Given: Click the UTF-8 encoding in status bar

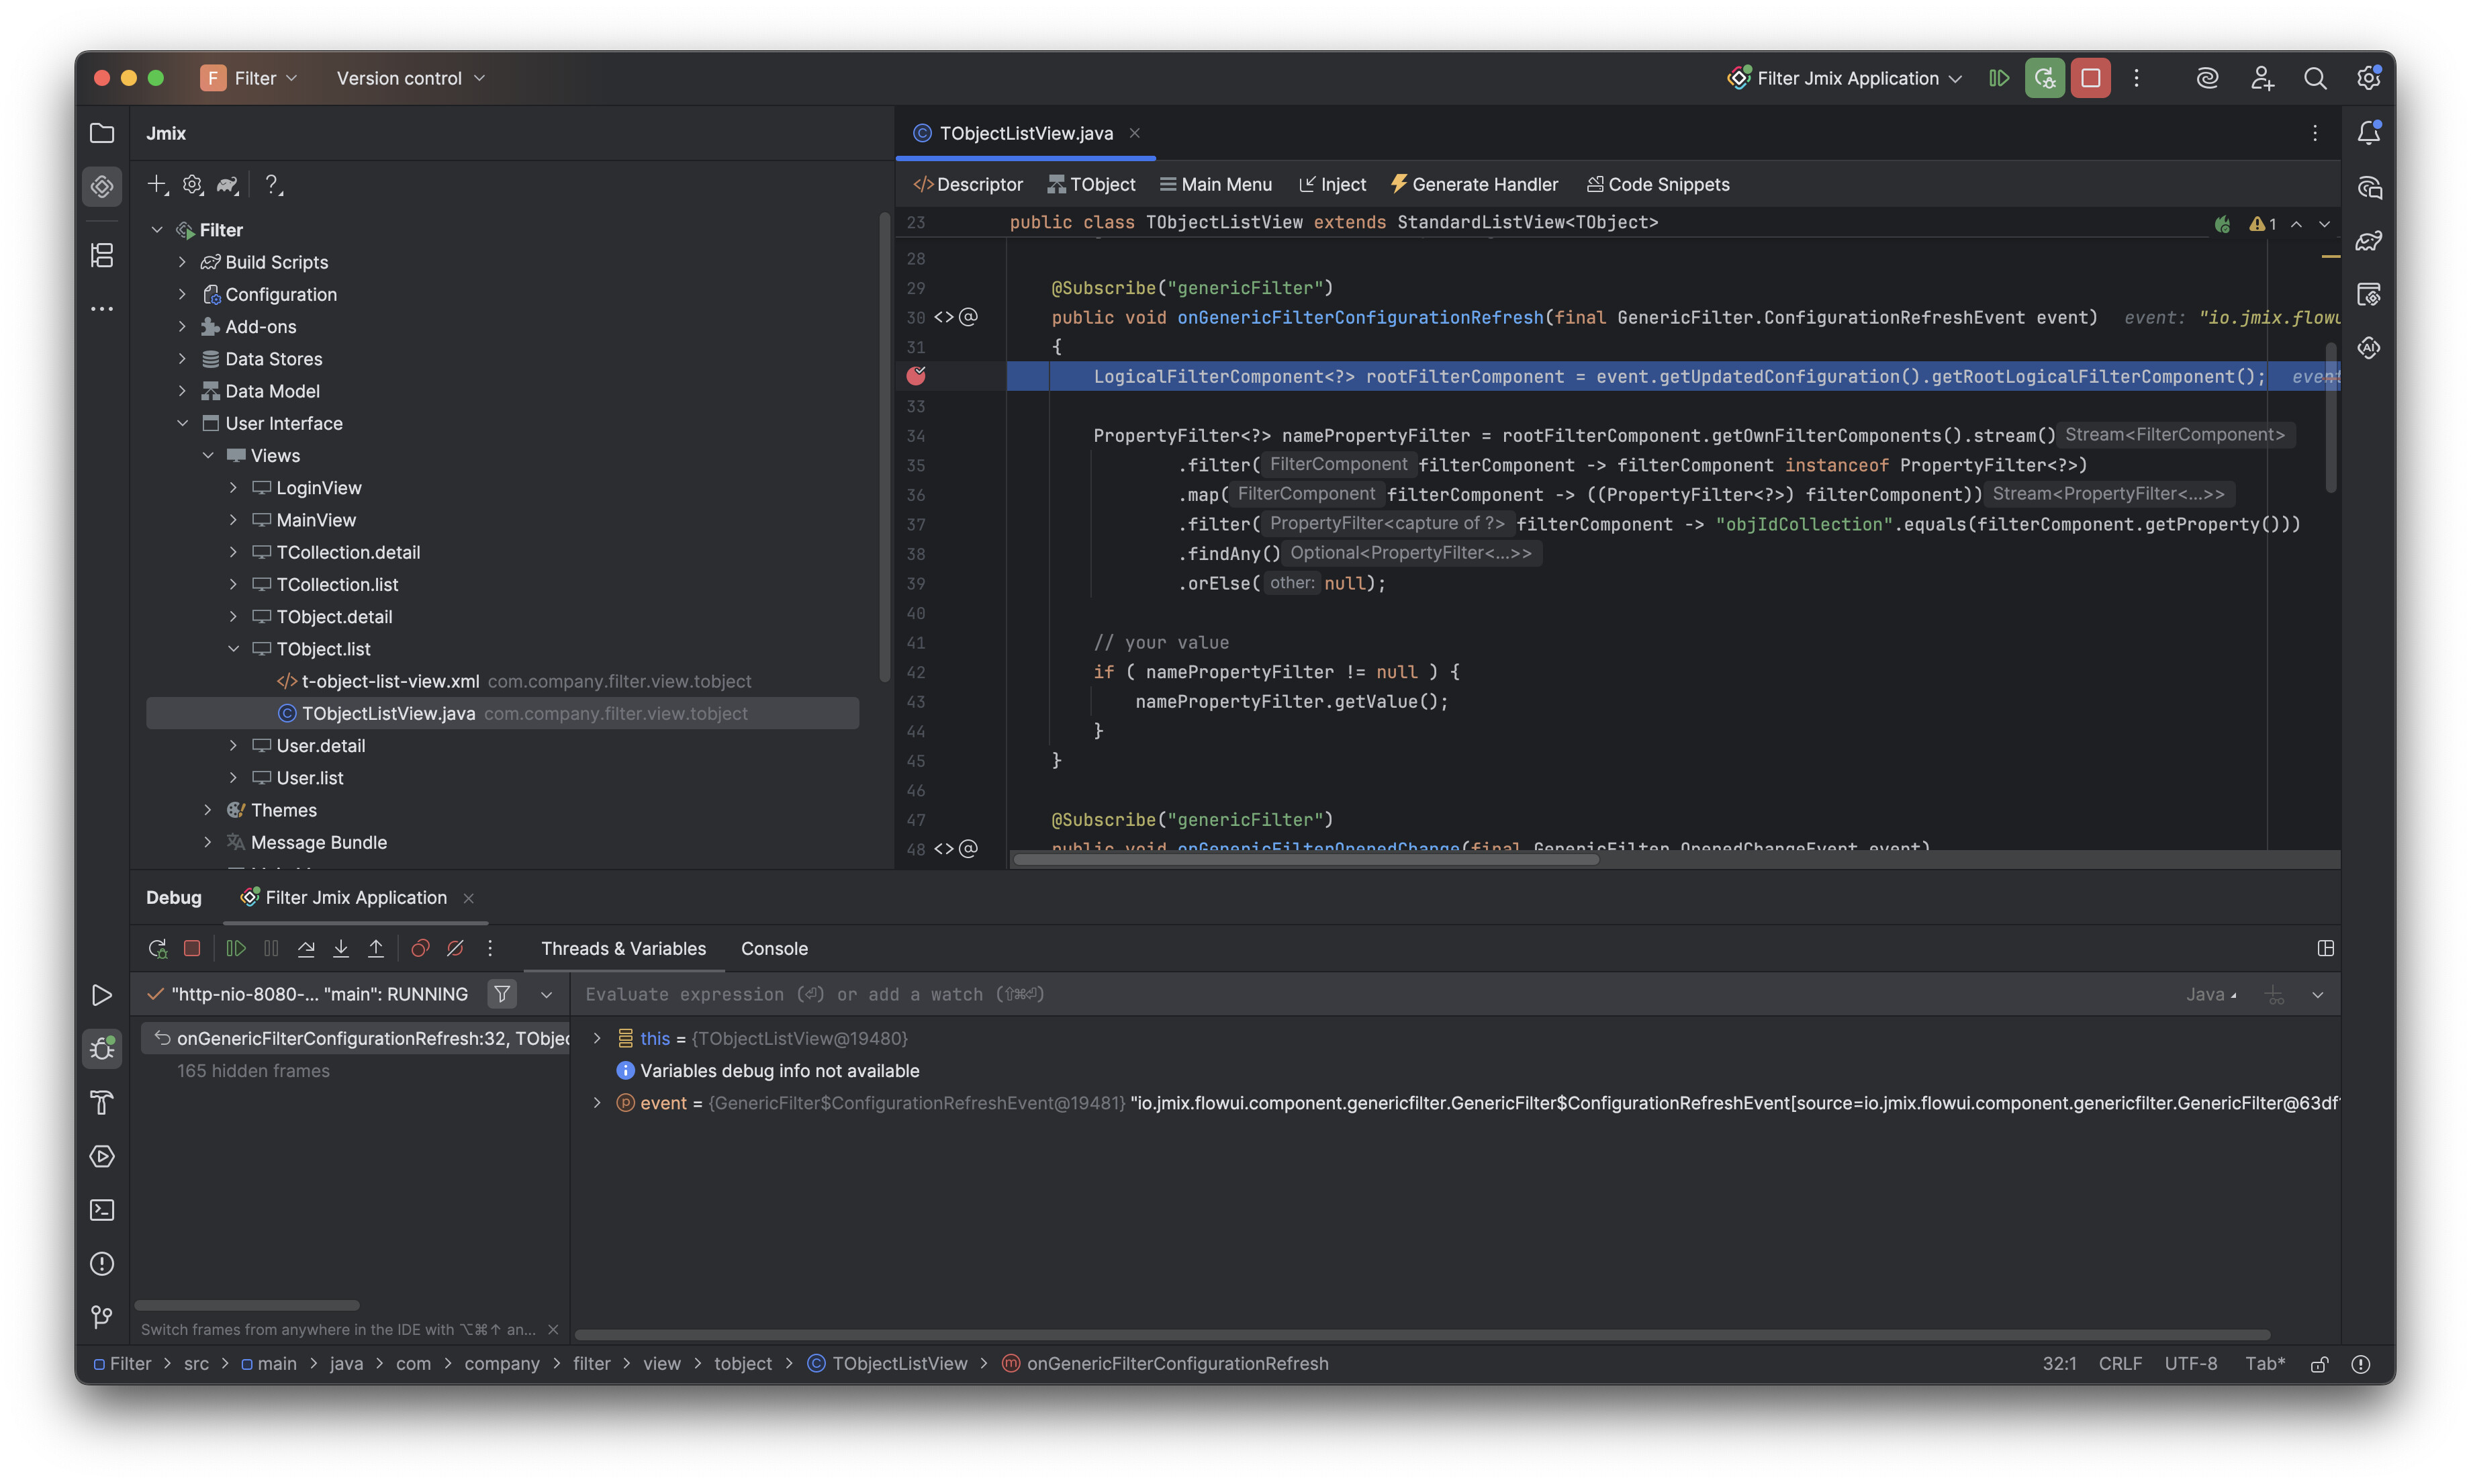Looking at the screenshot, I should (x=2190, y=1364).
